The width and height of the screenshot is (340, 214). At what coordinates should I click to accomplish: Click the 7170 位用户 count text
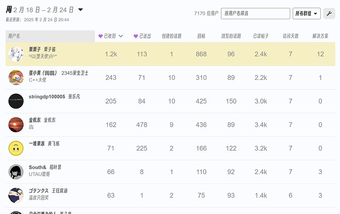(x=206, y=13)
